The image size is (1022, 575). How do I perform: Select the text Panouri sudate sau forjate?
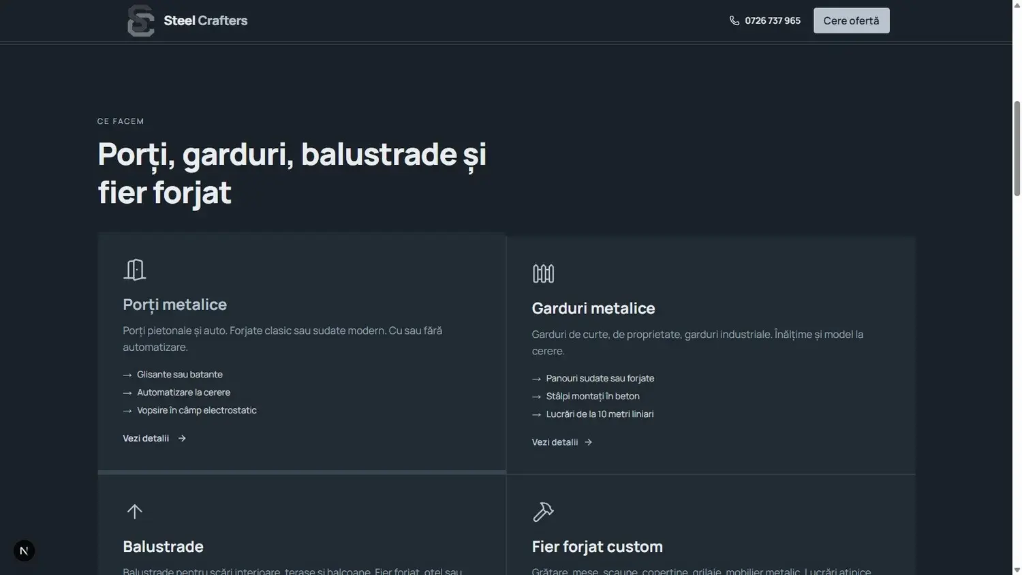point(600,378)
